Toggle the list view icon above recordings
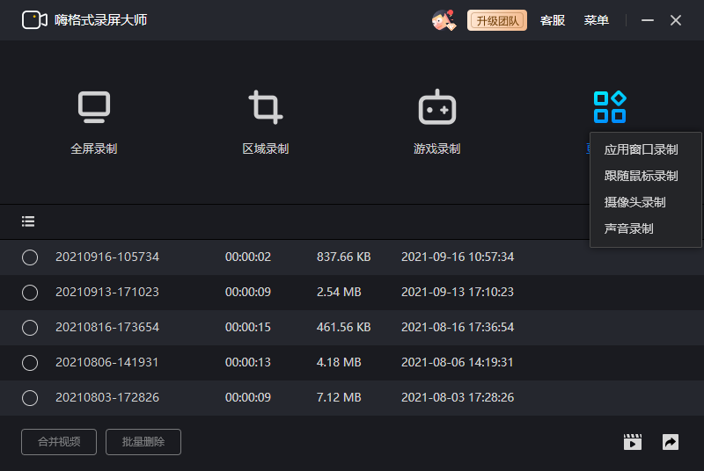The height and width of the screenshot is (471, 704). click(x=28, y=221)
